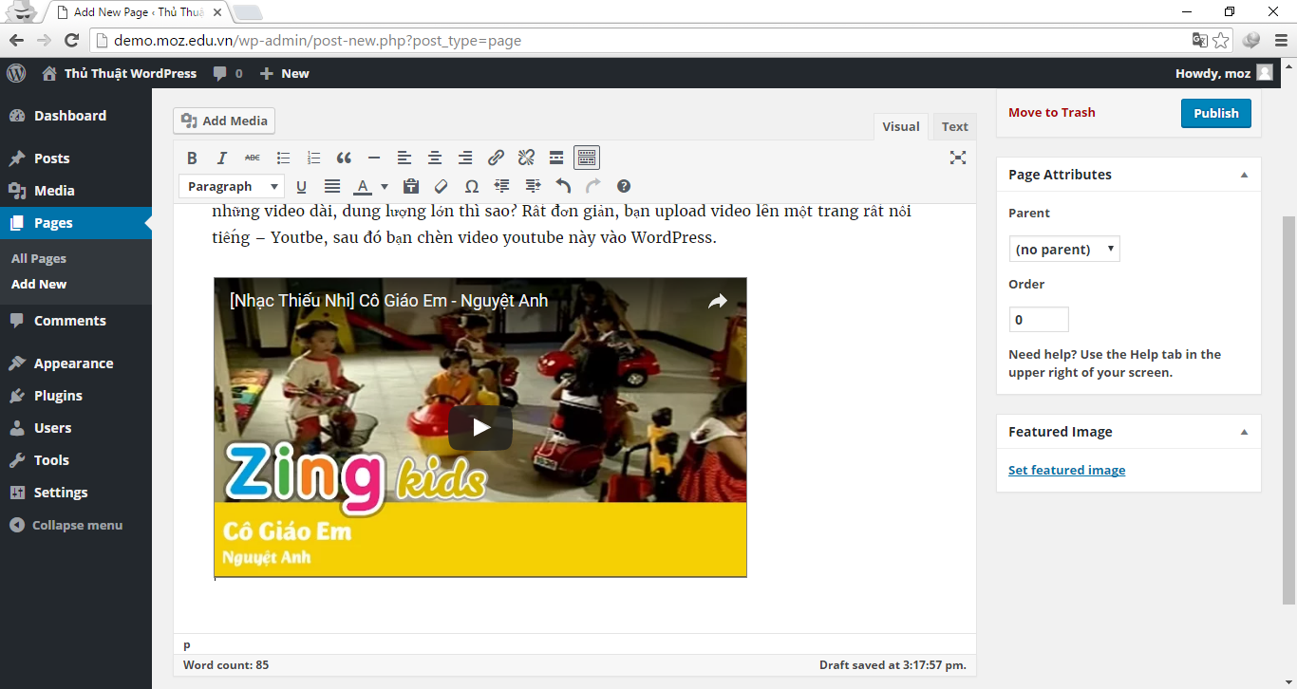Insert or edit a link

click(x=496, y=158)
